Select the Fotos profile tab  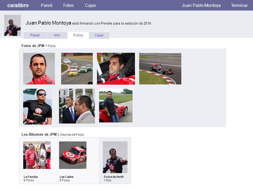pyautogui.click(x=78, y=35)
